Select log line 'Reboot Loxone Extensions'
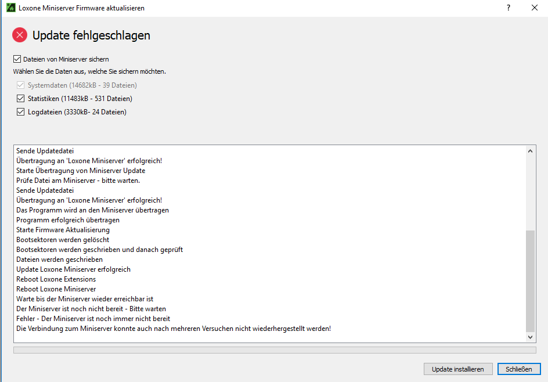The image size is (548, 382). click(x=56, y=279)
